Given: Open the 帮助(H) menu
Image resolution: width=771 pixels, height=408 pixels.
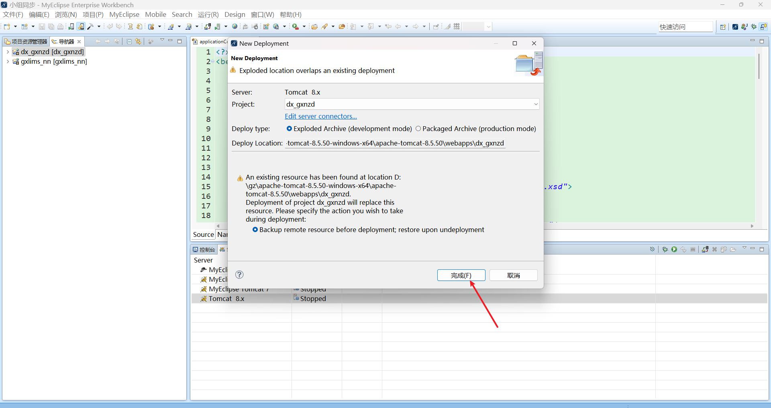Looking at the screenshot, I should click(x=291, y=14).
